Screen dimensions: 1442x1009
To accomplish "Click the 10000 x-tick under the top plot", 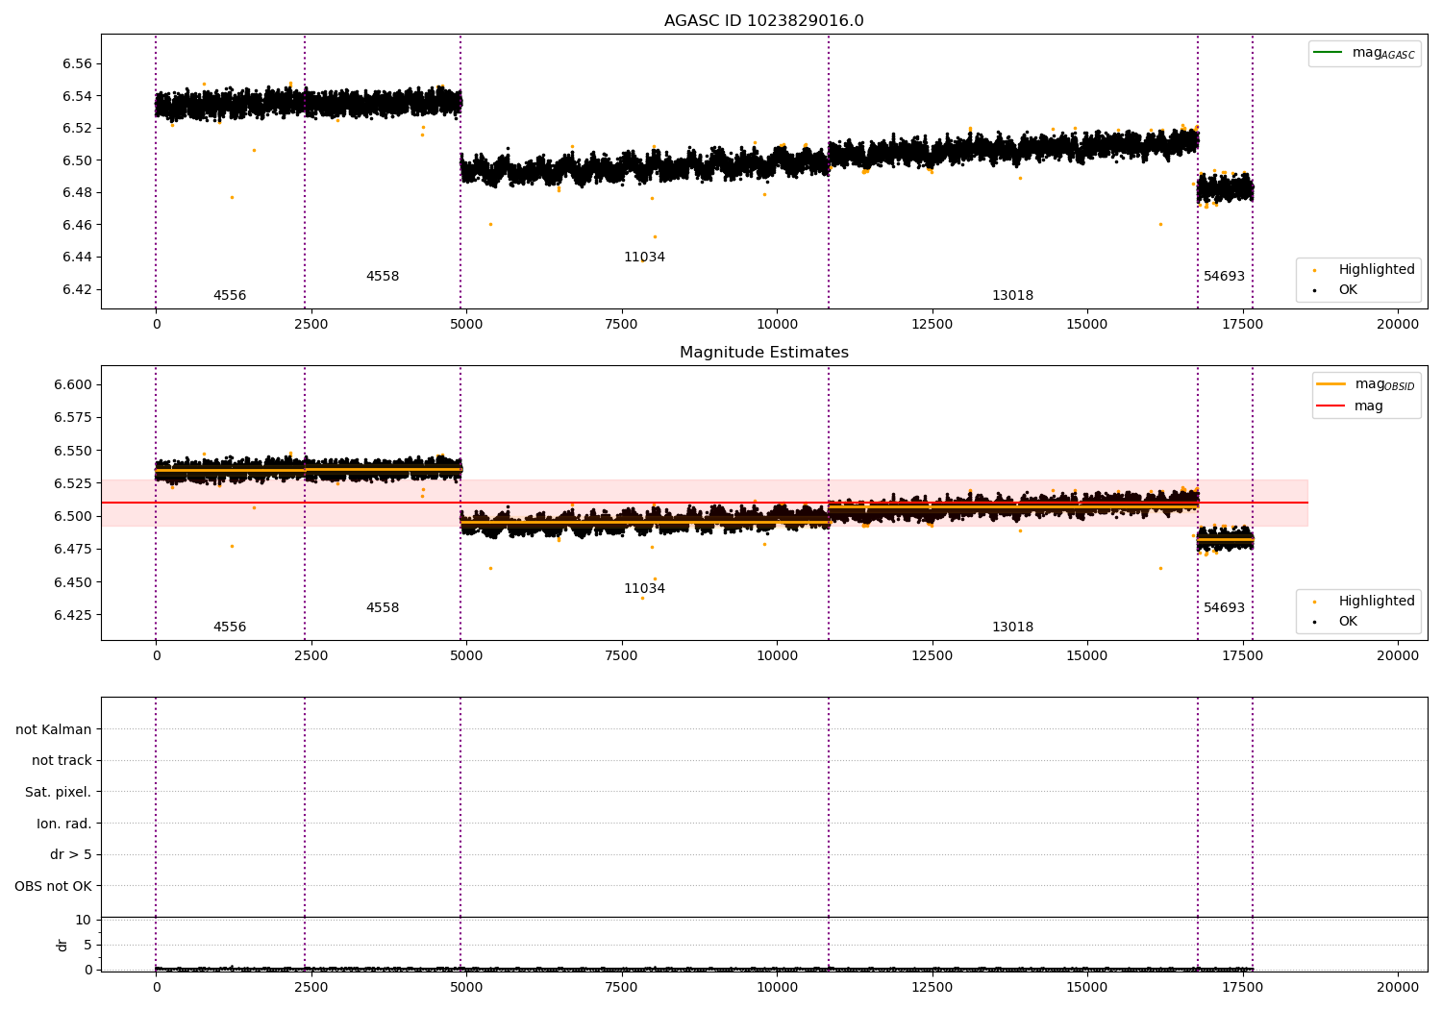I will point(777,325).
